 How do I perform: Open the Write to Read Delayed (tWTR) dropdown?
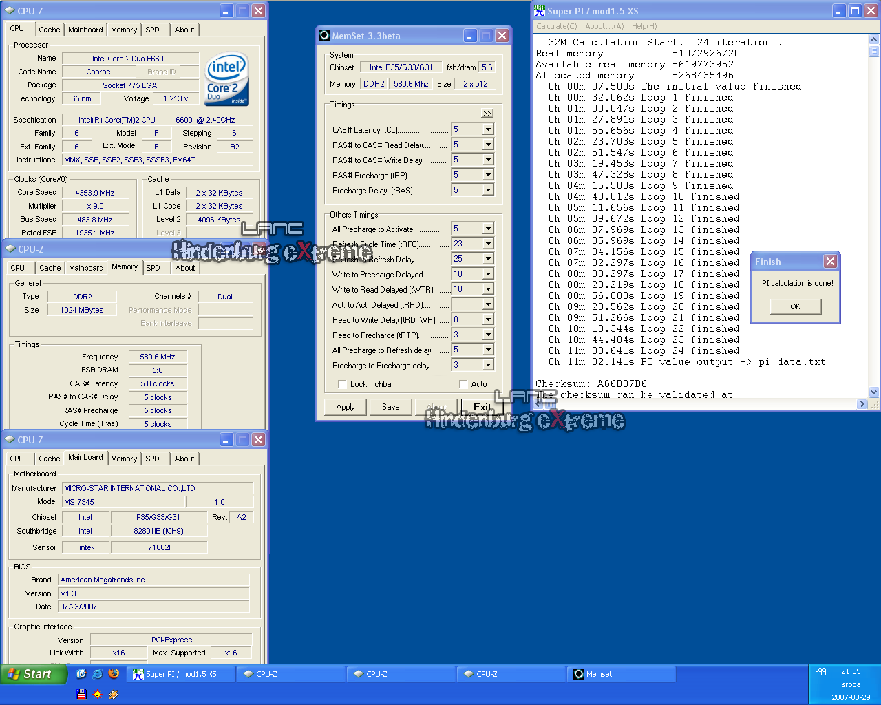click(x=488, y=289)
